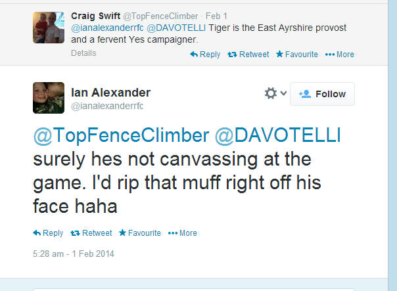Favourite Ian Alexander's tweet
Screen dimensions: 397x291
(140, 233)
